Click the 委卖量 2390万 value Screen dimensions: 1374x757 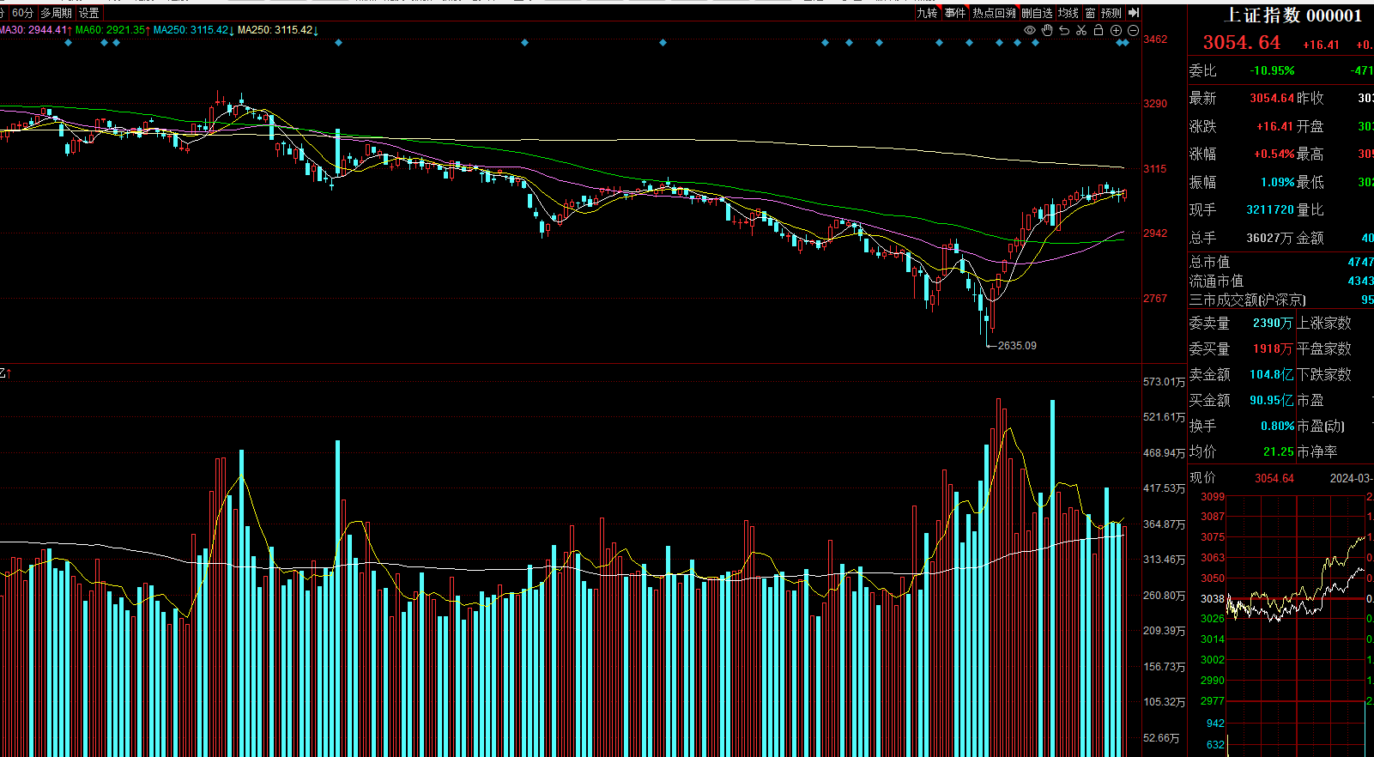click(x=1272, y=323)
